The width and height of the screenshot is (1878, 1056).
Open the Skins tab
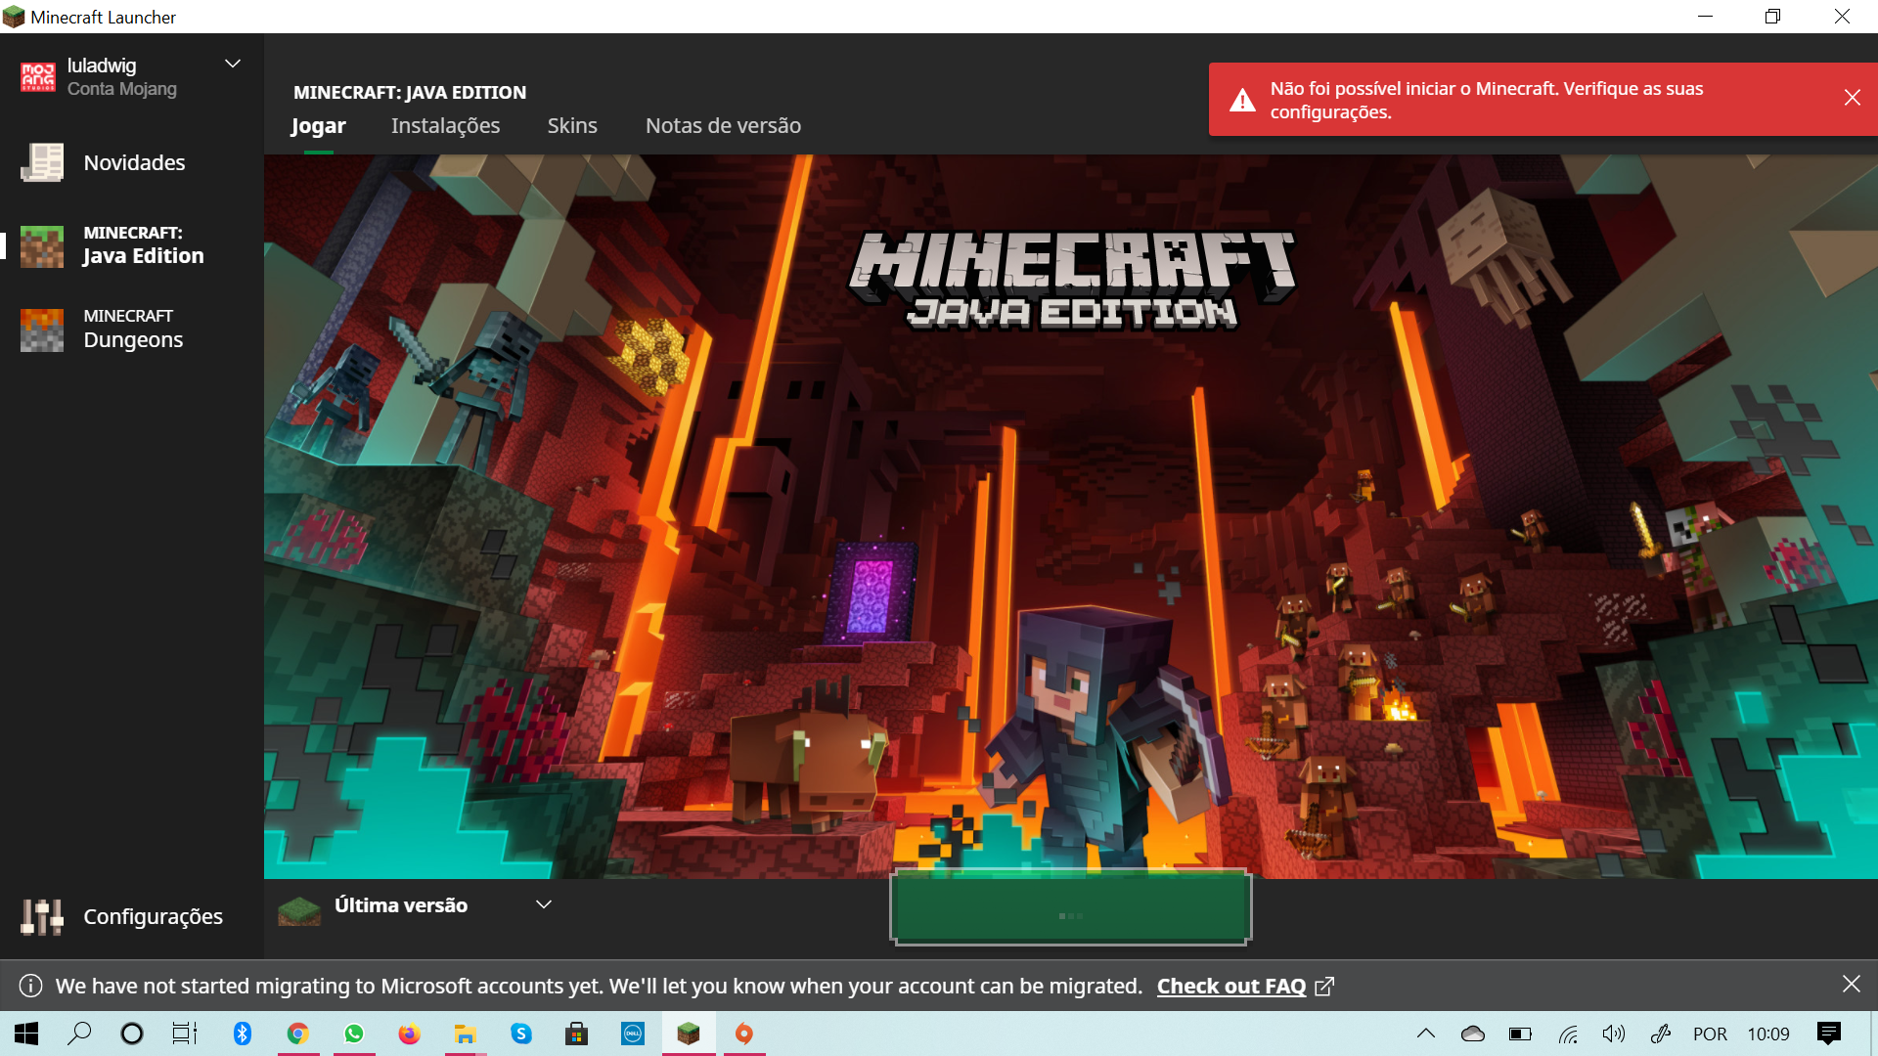pos(572,126)
